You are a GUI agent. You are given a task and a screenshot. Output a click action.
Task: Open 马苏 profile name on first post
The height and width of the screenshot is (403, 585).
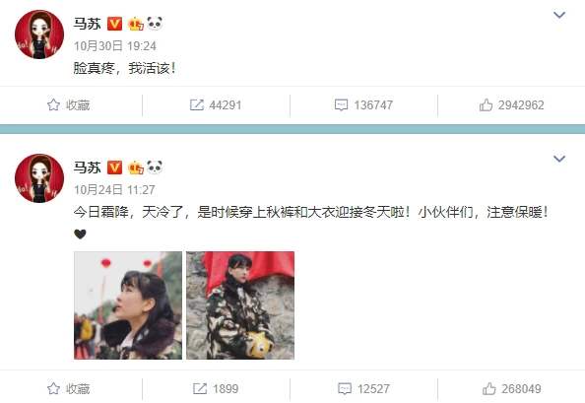[x=87, y=24]
